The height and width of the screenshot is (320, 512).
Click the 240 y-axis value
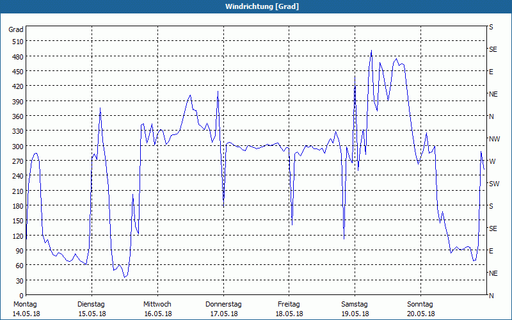tap(19, 176)
